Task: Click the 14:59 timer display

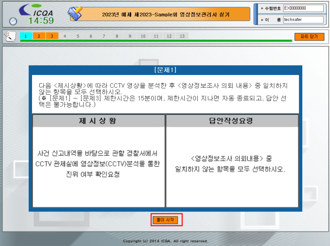Action: (41, 20)
